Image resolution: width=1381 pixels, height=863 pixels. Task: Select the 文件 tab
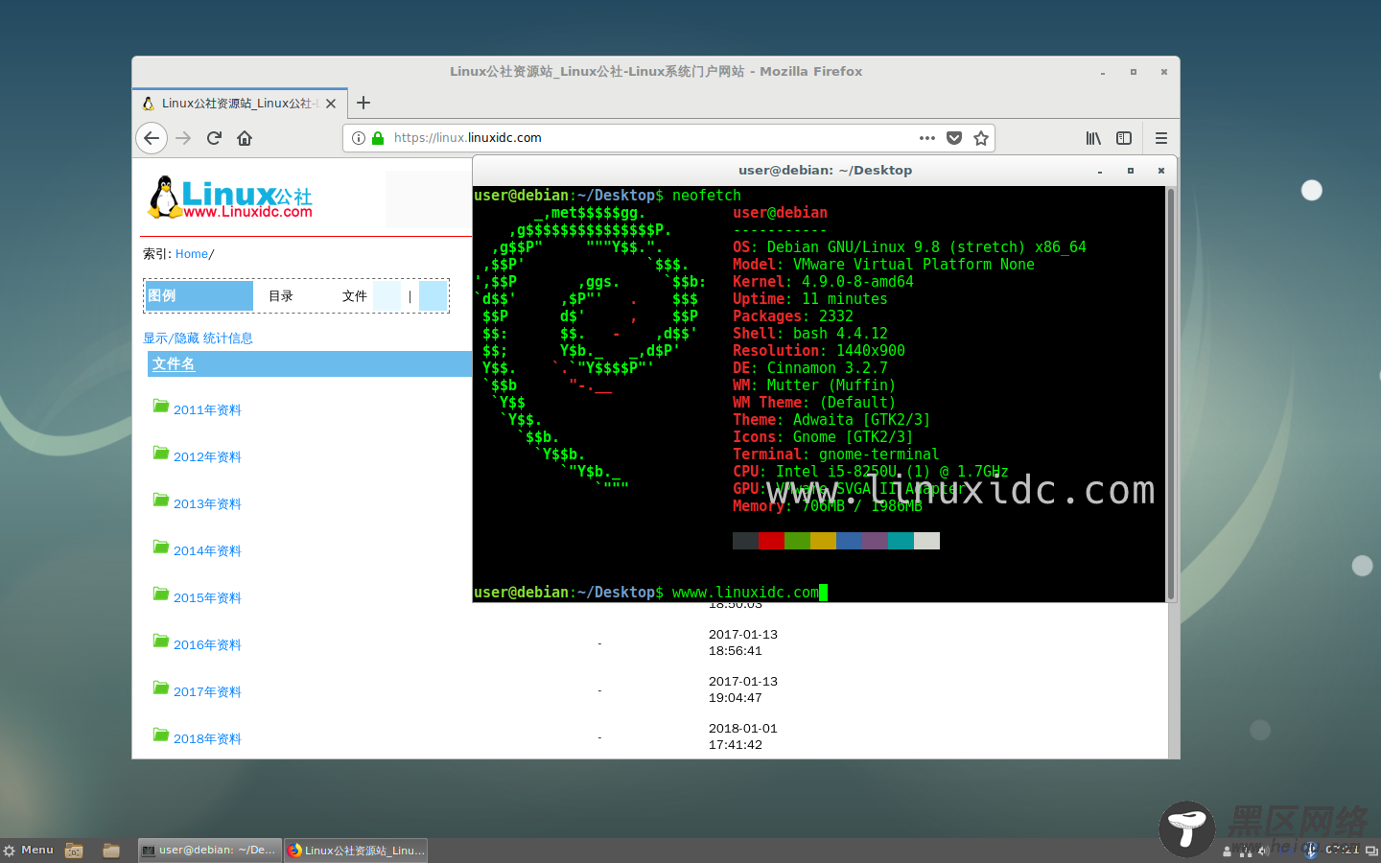coord(355,296)
